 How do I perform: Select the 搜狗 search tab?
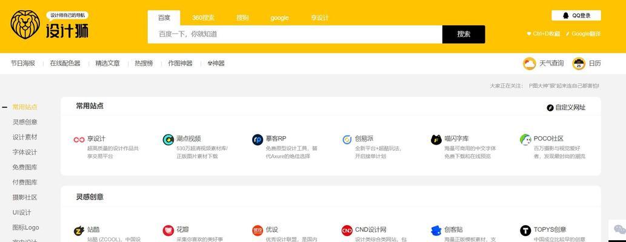point(242,18)
